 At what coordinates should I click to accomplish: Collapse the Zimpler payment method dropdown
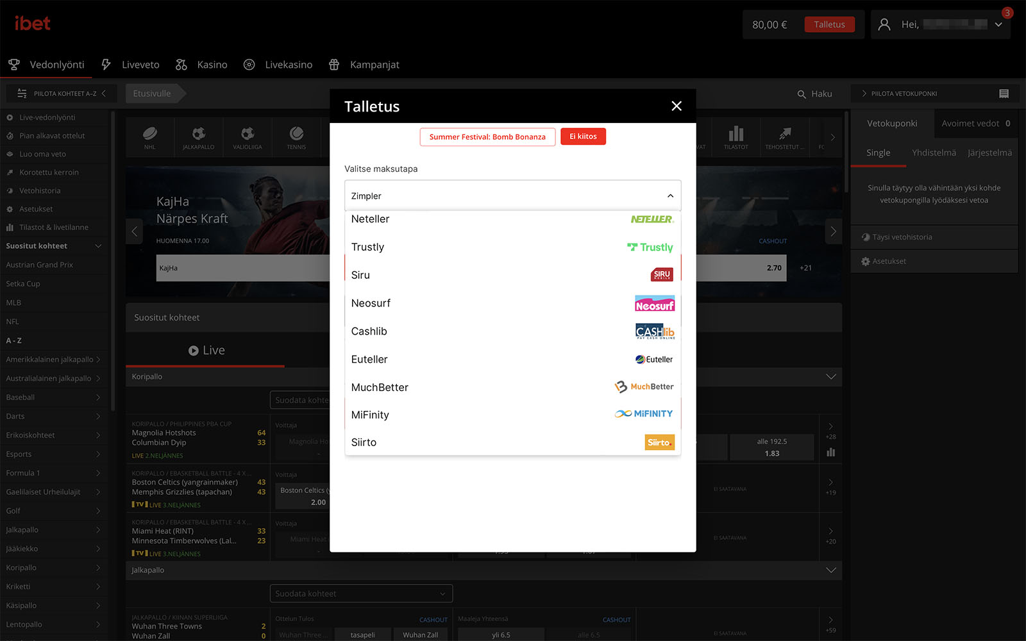coord(670,196)
